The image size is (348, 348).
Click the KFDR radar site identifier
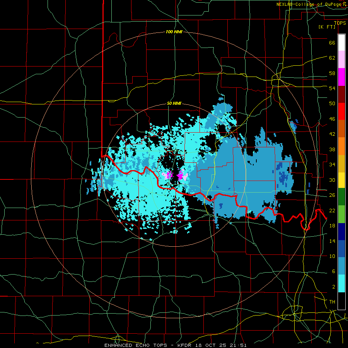(184, 345)
